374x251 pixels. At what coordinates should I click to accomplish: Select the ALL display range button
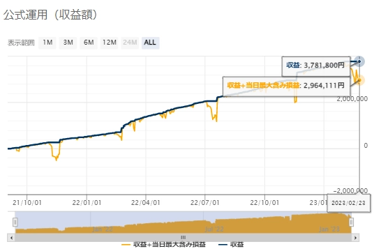click(x=150, y=43)
